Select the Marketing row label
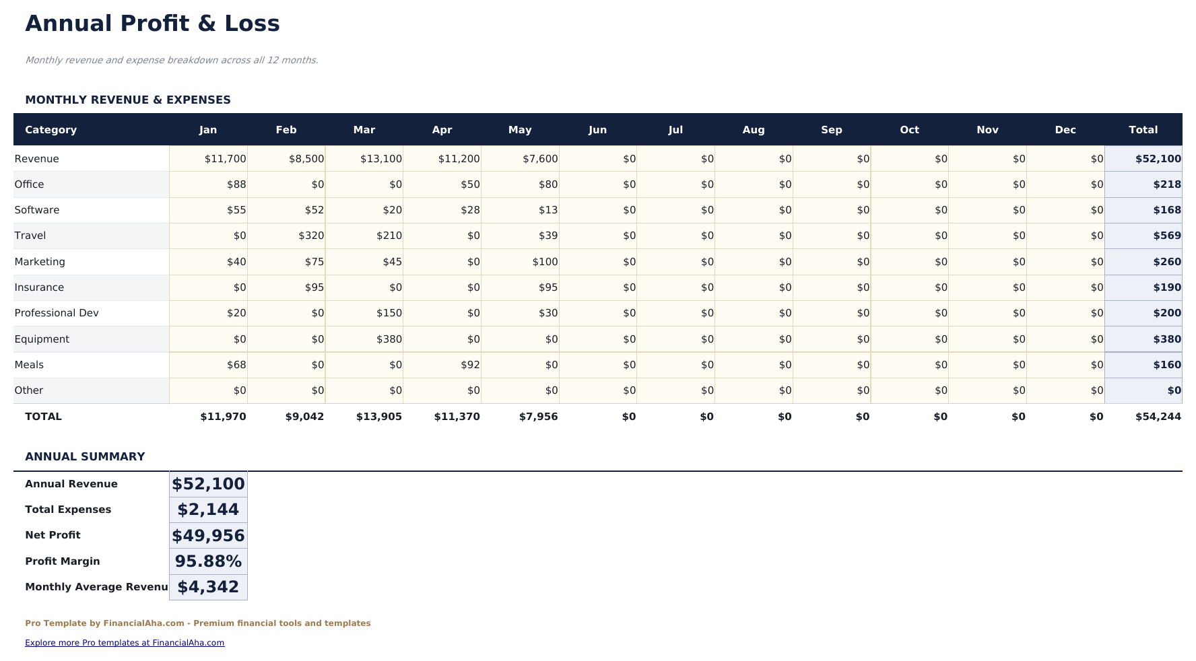1196x661 pixels. [x=40, y=261]
